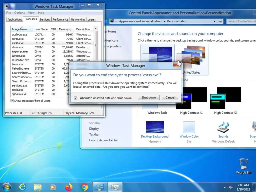Select the IDMan.exe process row

pyautogui.click(x=52, y=56)
